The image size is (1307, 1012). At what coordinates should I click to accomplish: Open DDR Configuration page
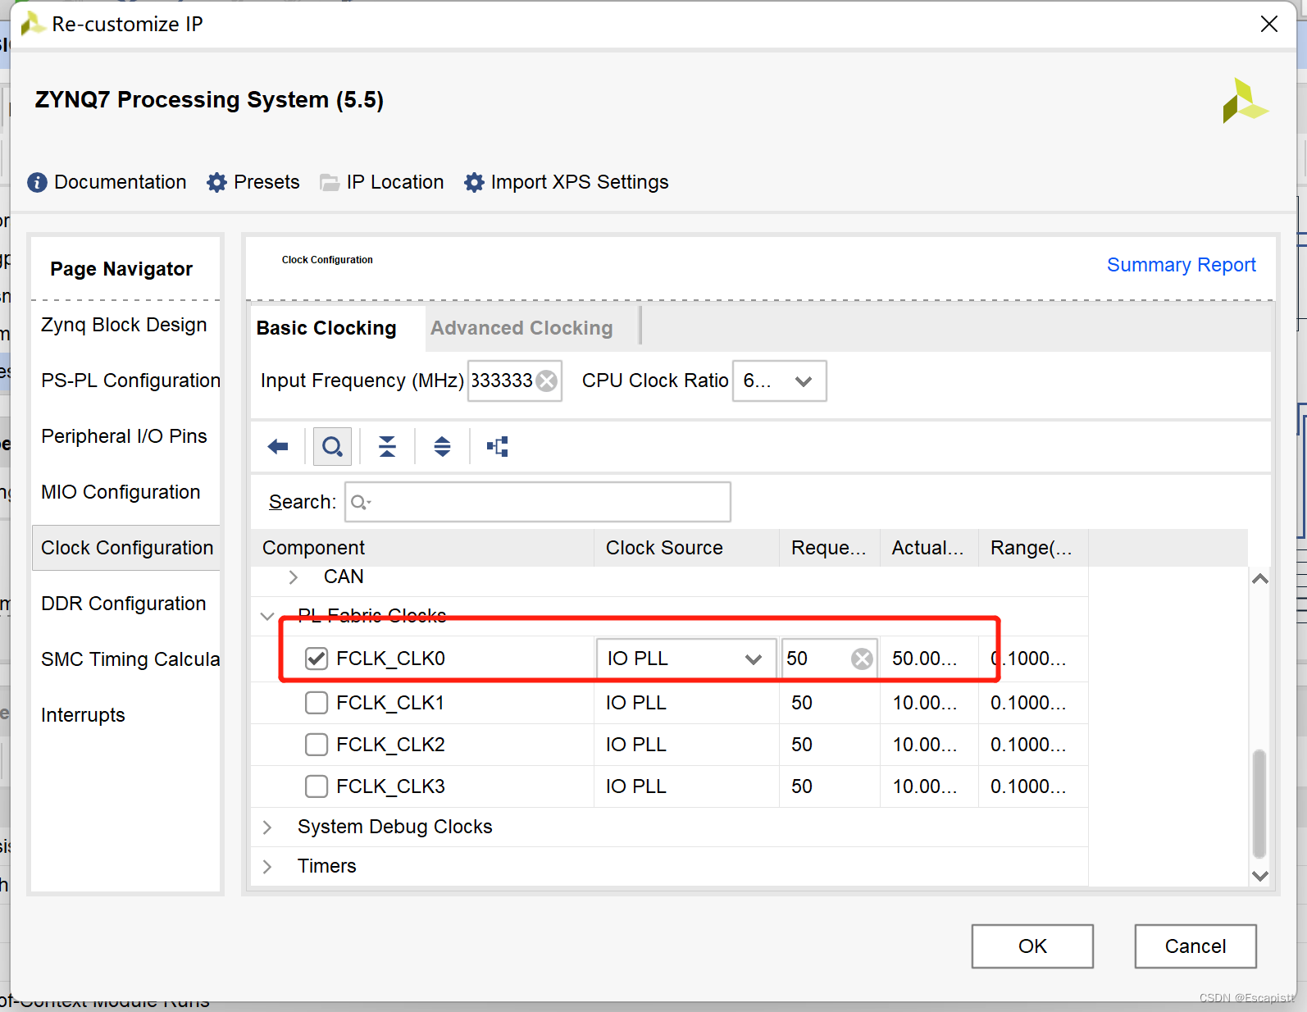coord(123,604)
